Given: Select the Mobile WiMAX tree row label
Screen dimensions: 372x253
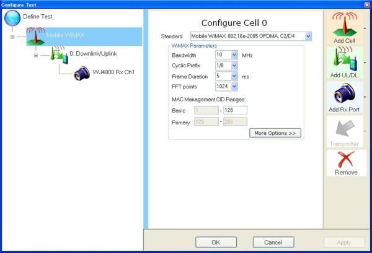Looking at the screenshot, I should click(x=65, y=35).
